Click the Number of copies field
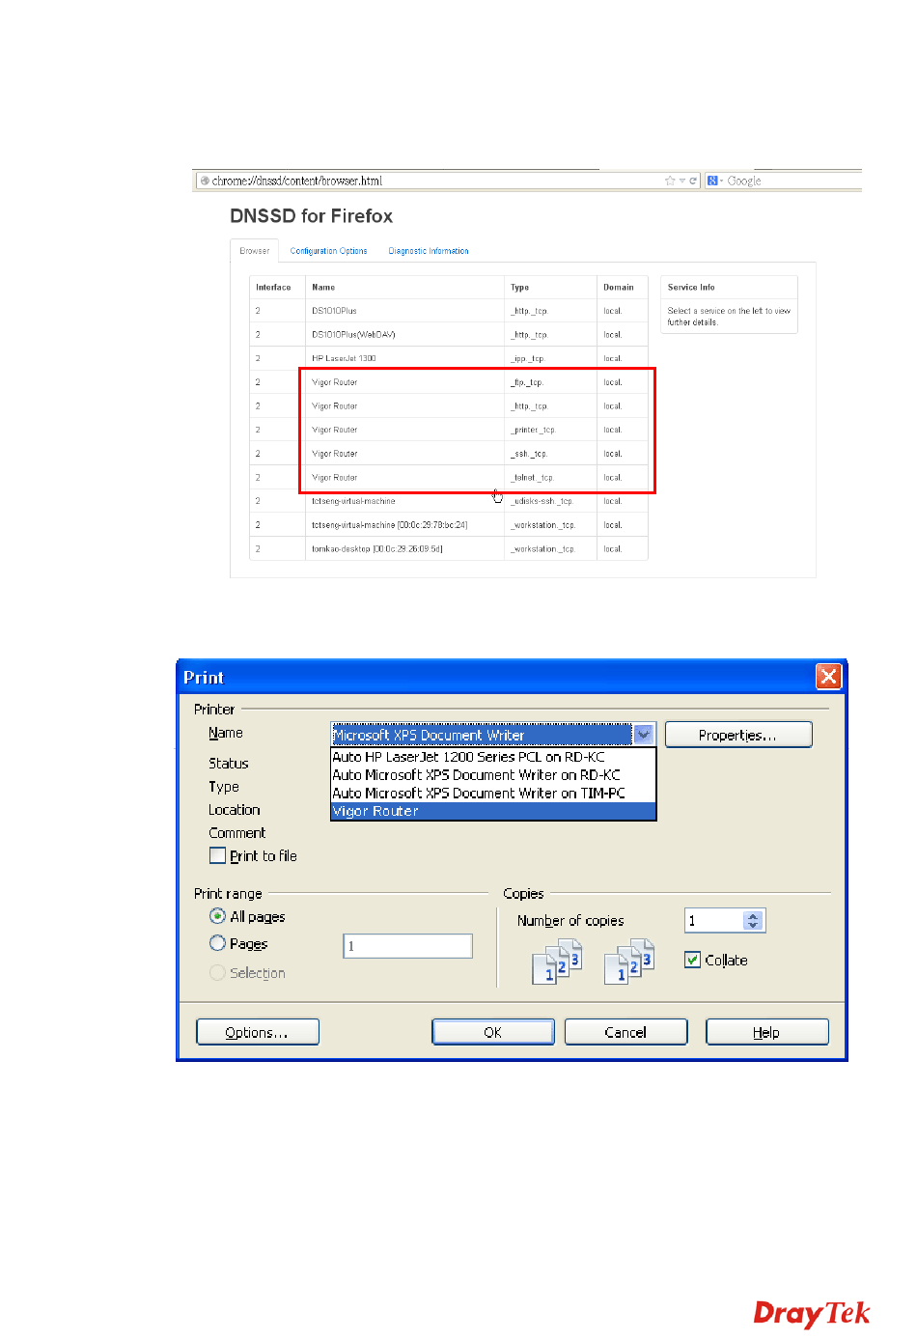The image size is (917, 1339). (714, 921)
